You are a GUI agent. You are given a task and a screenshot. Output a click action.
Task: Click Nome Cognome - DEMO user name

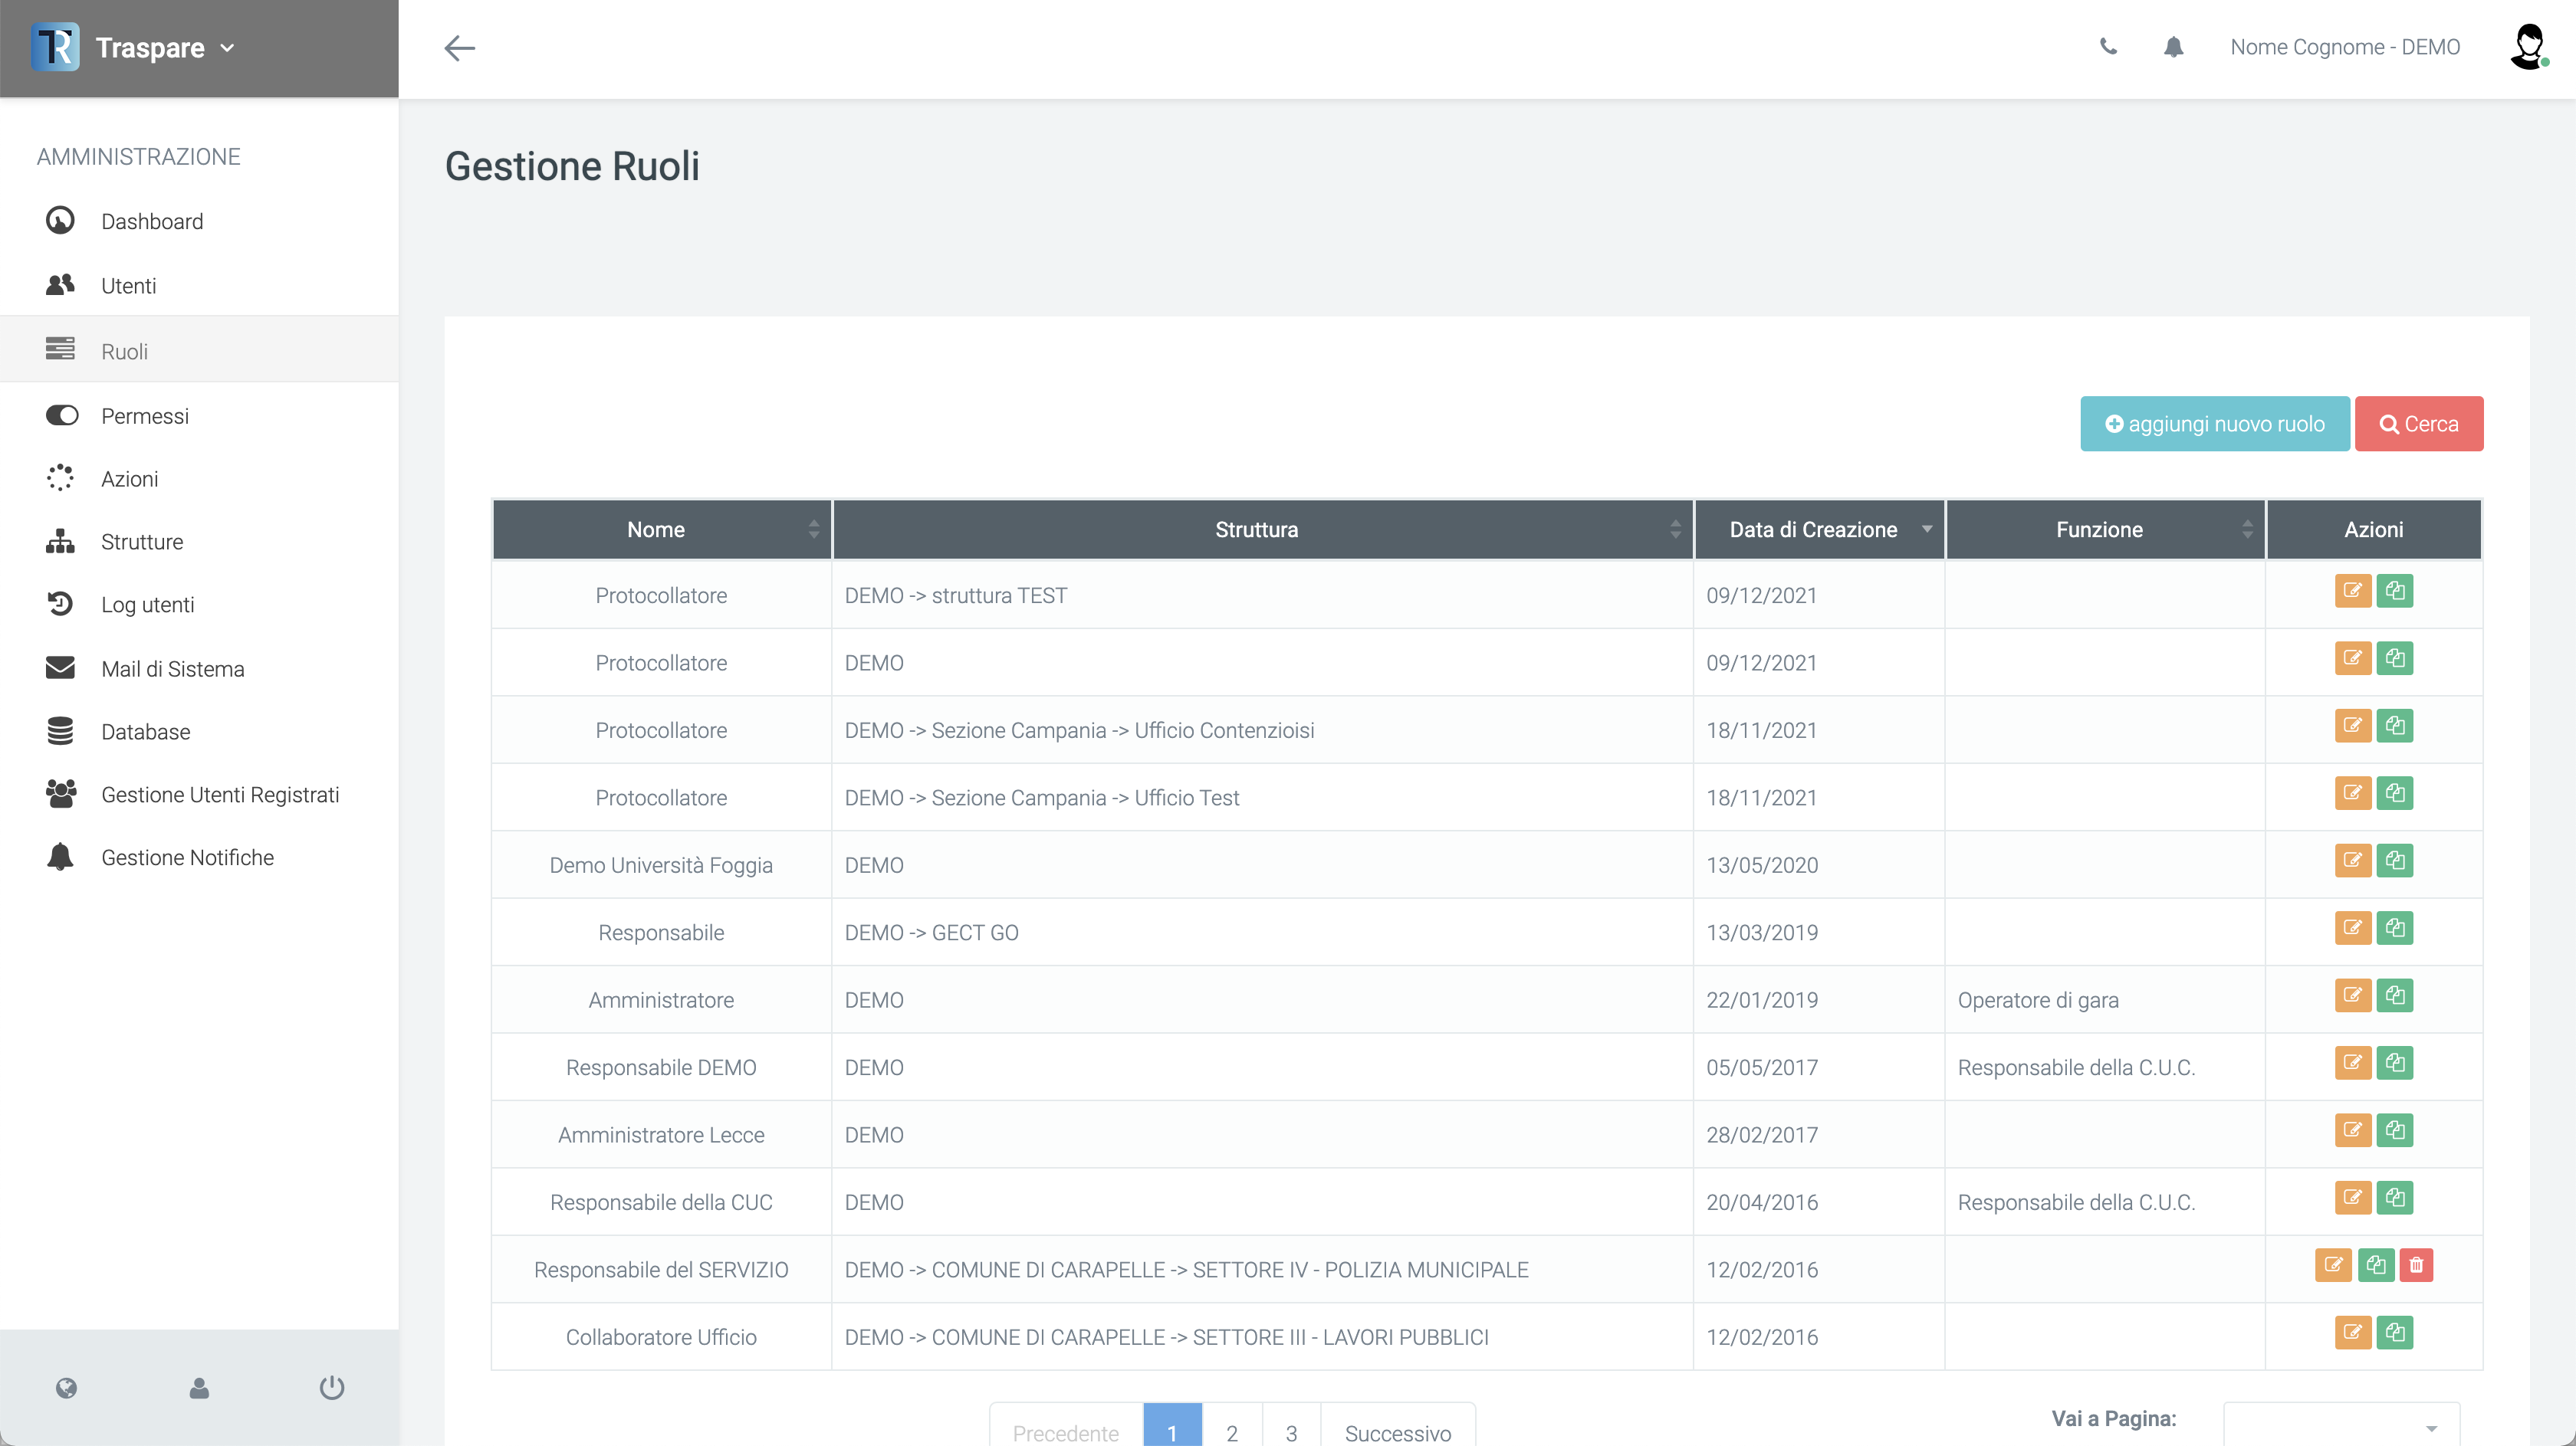tap(2345, 47)
